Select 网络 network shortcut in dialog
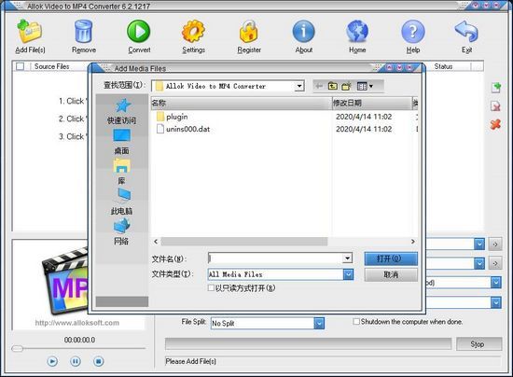 pos(121,231)
